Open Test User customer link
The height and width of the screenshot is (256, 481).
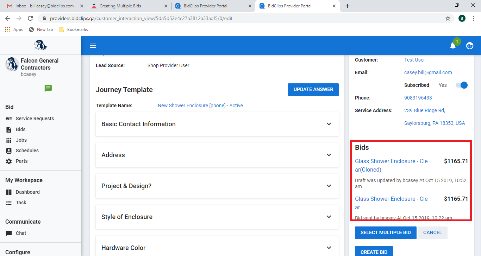(x=414, y=60)
